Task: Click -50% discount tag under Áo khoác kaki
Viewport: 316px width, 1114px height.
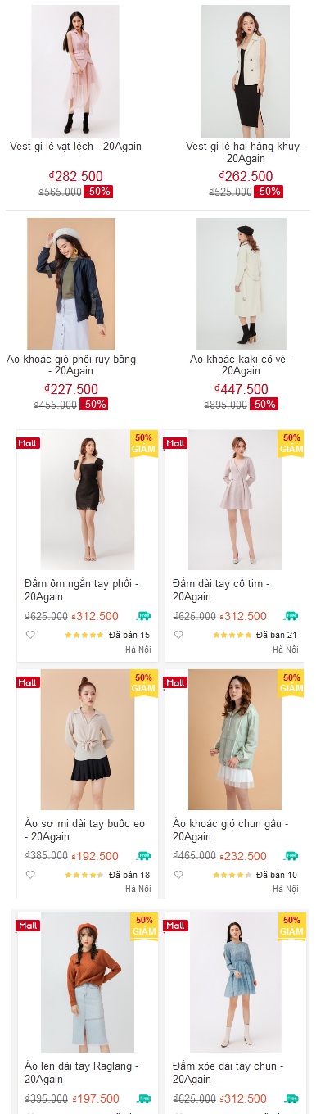Action: click(264, 404)
